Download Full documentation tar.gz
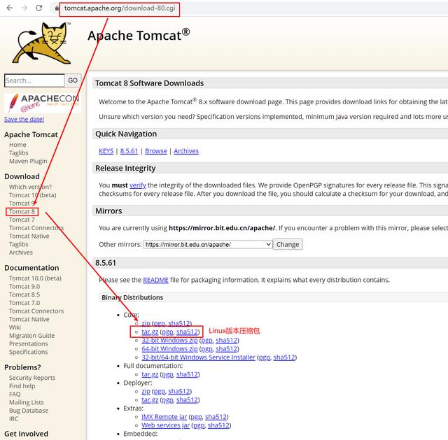448x440 pixels. 150,374
